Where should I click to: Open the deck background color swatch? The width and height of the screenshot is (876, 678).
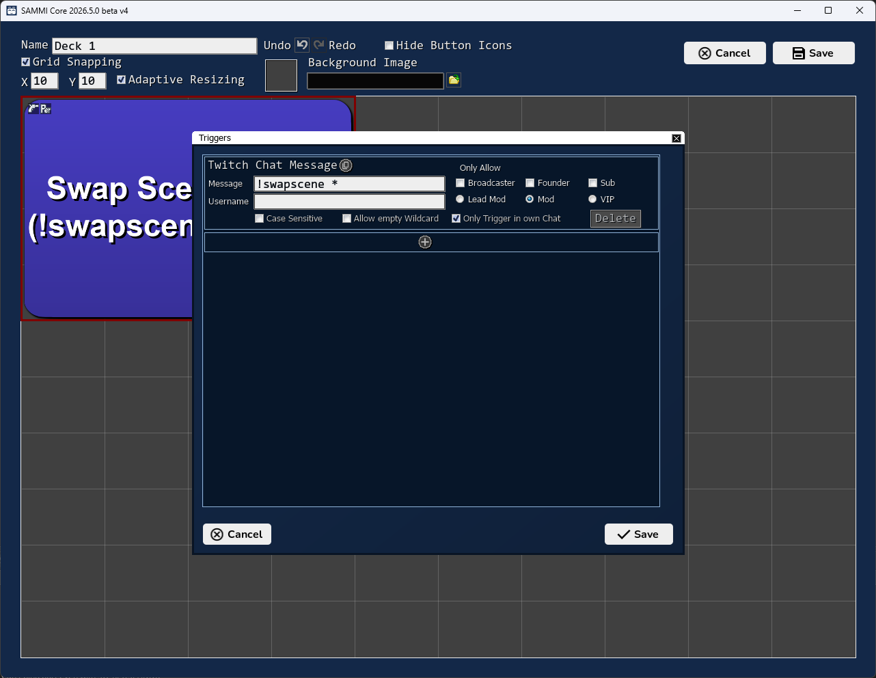281,75
